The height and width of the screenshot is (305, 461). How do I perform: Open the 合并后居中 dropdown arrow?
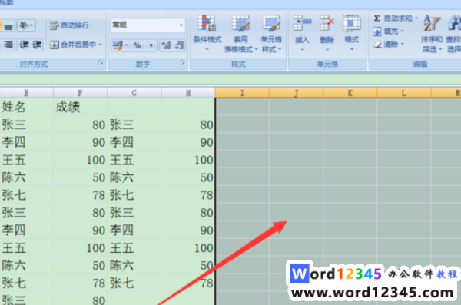coord(100,45)
